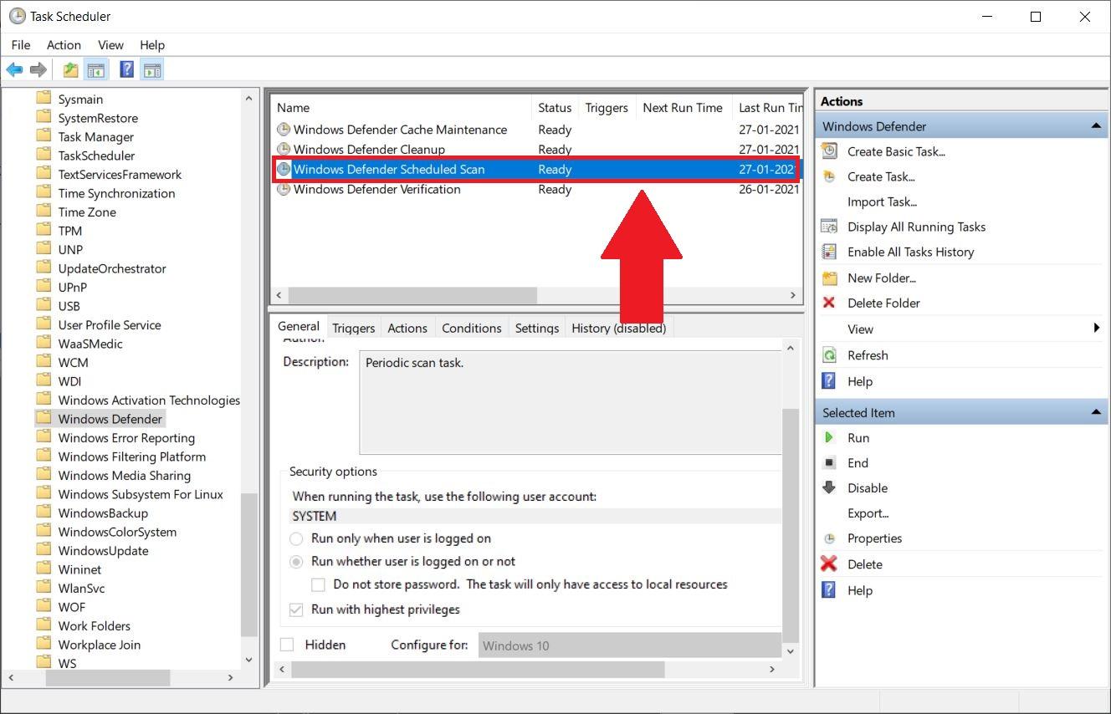
Task: Toggle the Show/Hide Console Tree toolbar icon
Action: pyautogui.click(x=96, y=70)
